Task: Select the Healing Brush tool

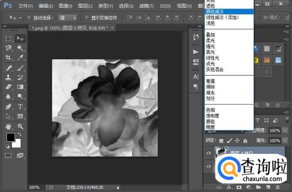Action: 9,68
